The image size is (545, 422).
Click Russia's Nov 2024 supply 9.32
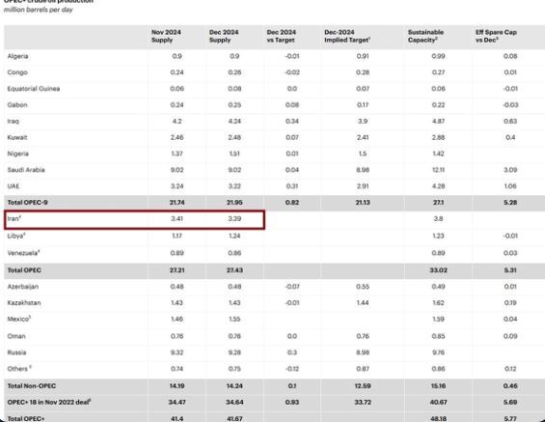pyautogui.click(x=177, y=352)
